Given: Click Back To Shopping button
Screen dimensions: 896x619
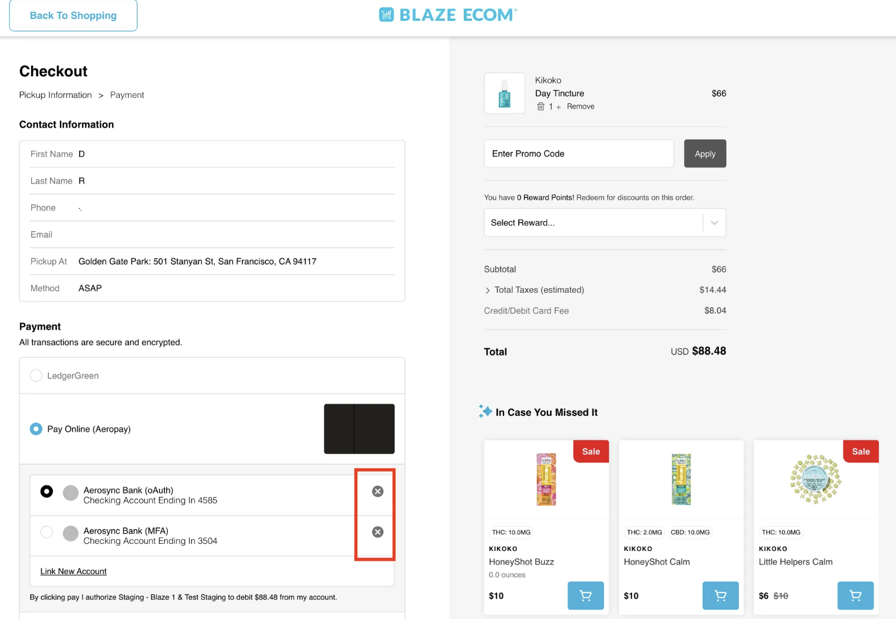Looking at the screenshot, I should point(73,15).
